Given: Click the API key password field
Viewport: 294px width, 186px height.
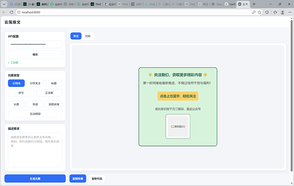Looking at the screenshot, I should [35, 44].
